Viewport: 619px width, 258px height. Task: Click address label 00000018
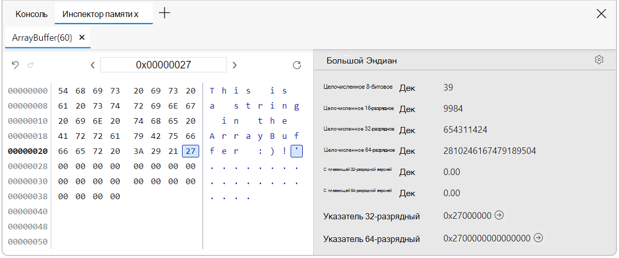pyautogui.click(x=28, y=136)
